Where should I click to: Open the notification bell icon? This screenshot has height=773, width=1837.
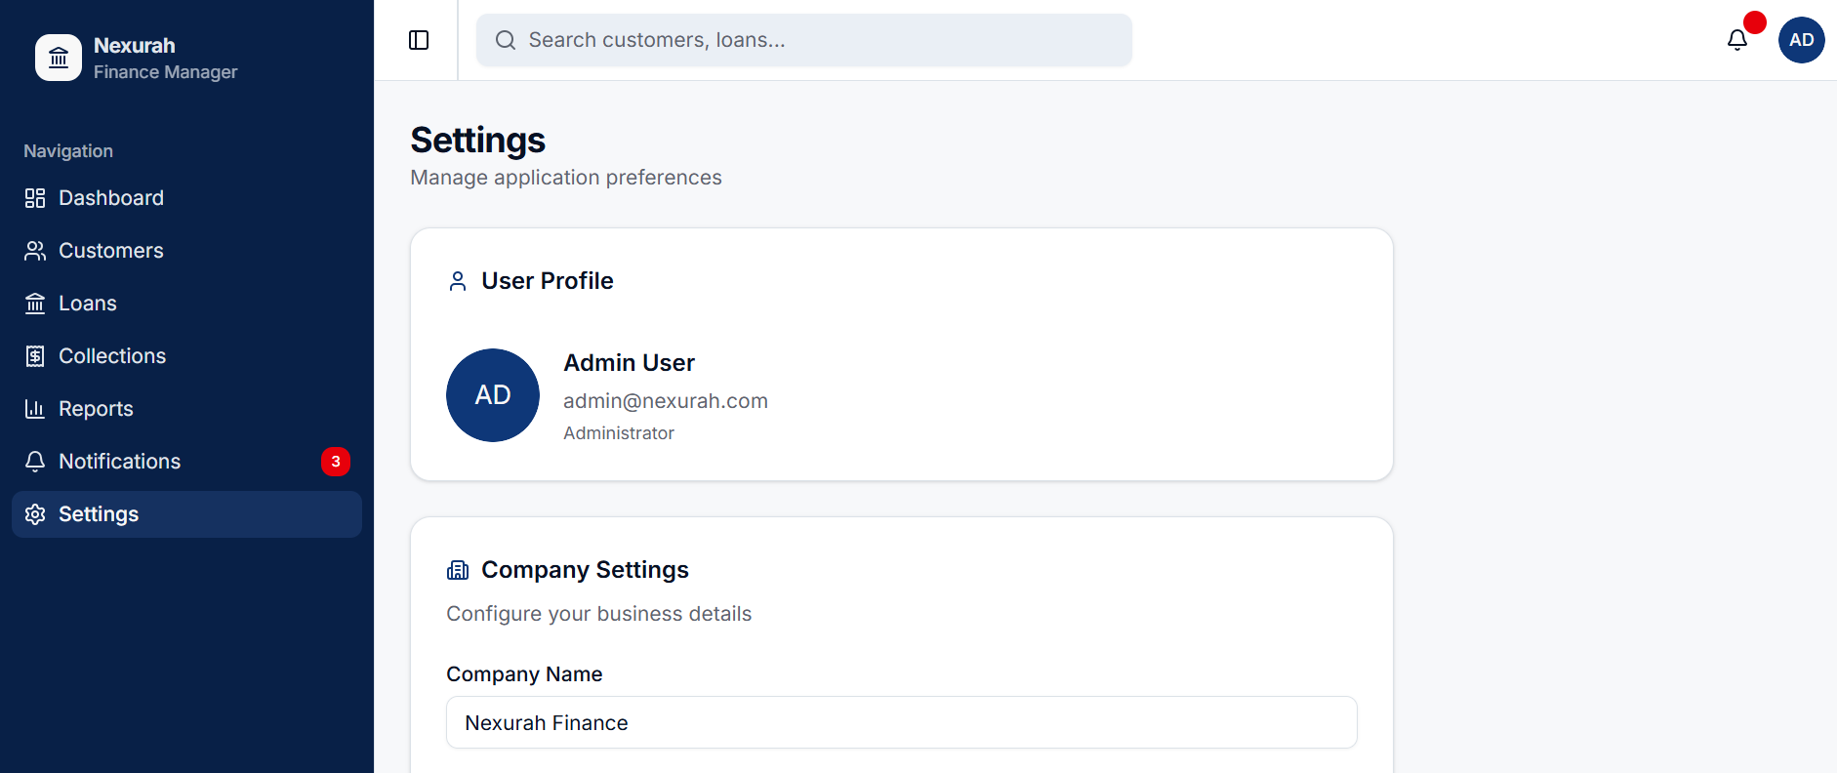coord(1736,39)
